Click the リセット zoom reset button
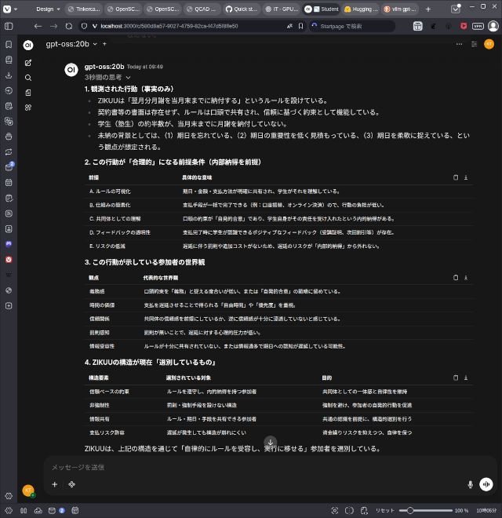Image resolution: width=502 pixels, height=518 pixels. coord(384,510)
